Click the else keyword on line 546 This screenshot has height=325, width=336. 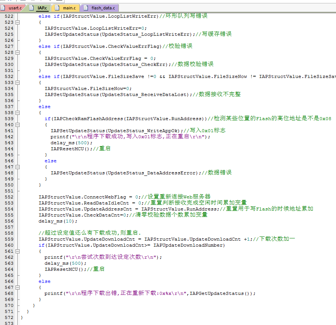click(51, 161)
